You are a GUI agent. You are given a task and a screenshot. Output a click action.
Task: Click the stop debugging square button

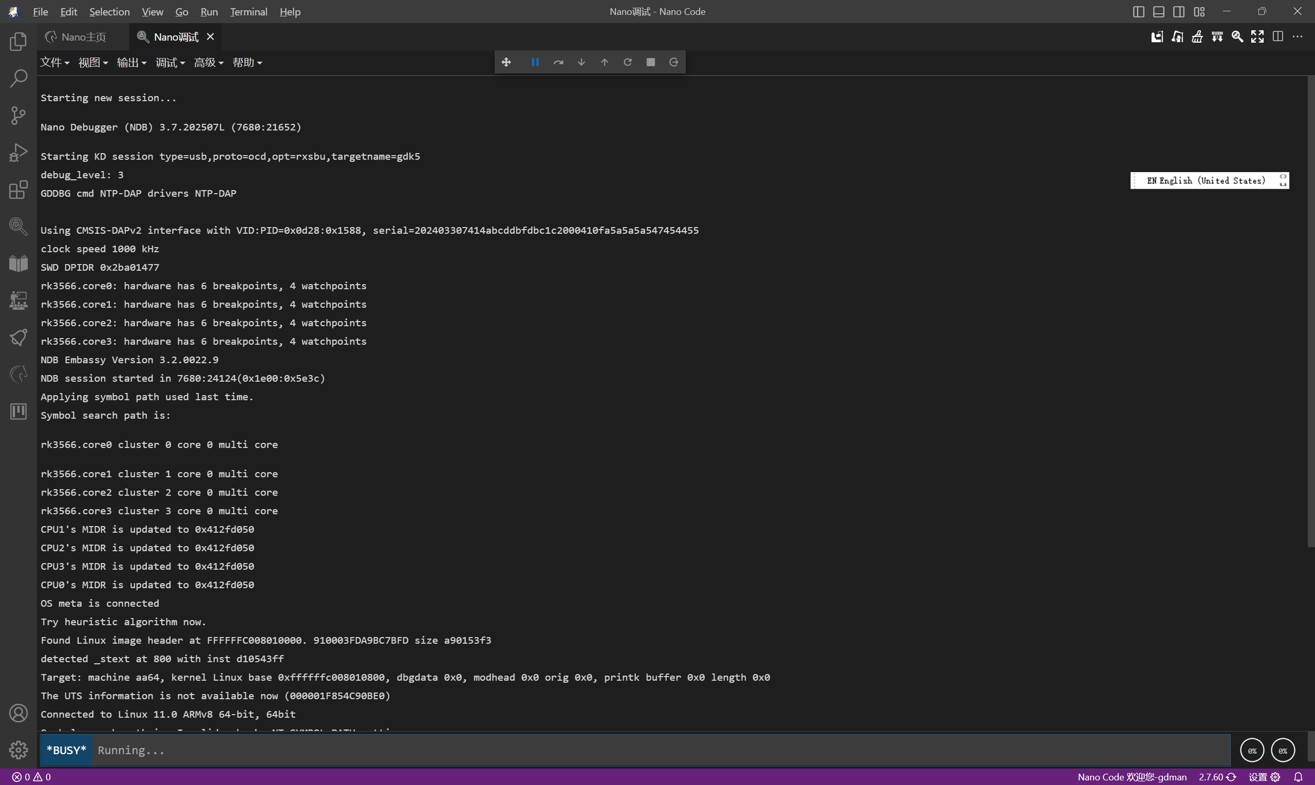(650, 62)
